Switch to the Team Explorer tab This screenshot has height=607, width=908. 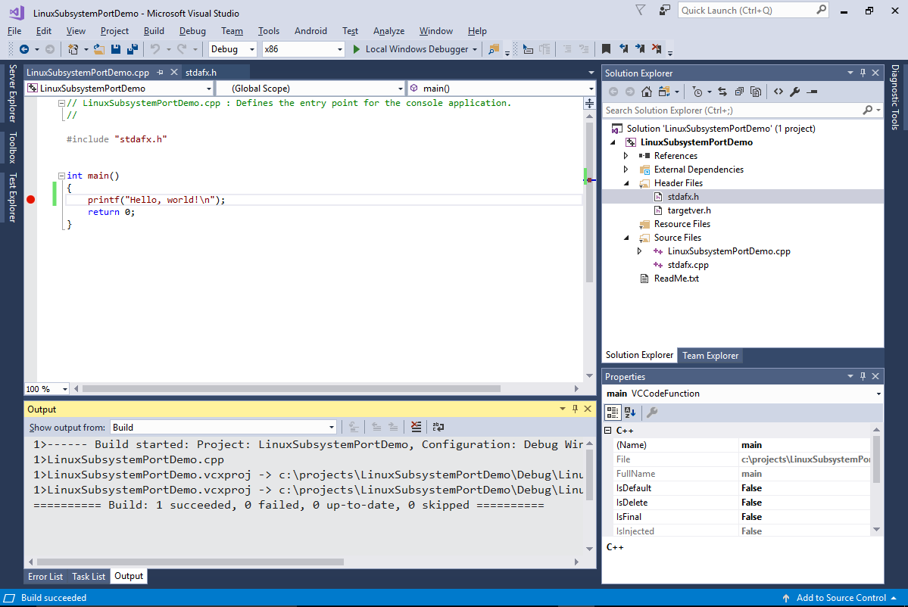(710, 355)
